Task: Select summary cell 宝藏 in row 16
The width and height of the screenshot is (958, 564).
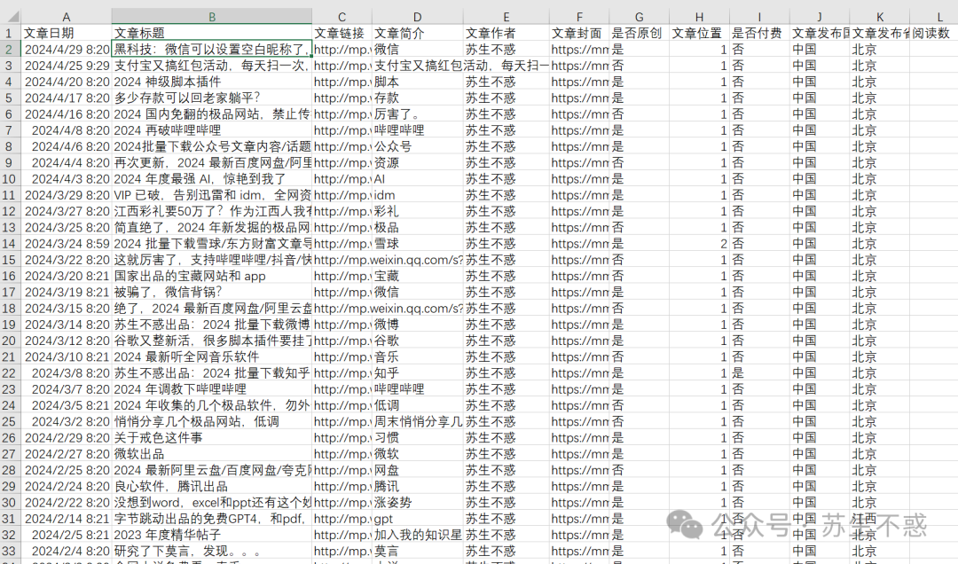Action: click(x=417, y=276)
